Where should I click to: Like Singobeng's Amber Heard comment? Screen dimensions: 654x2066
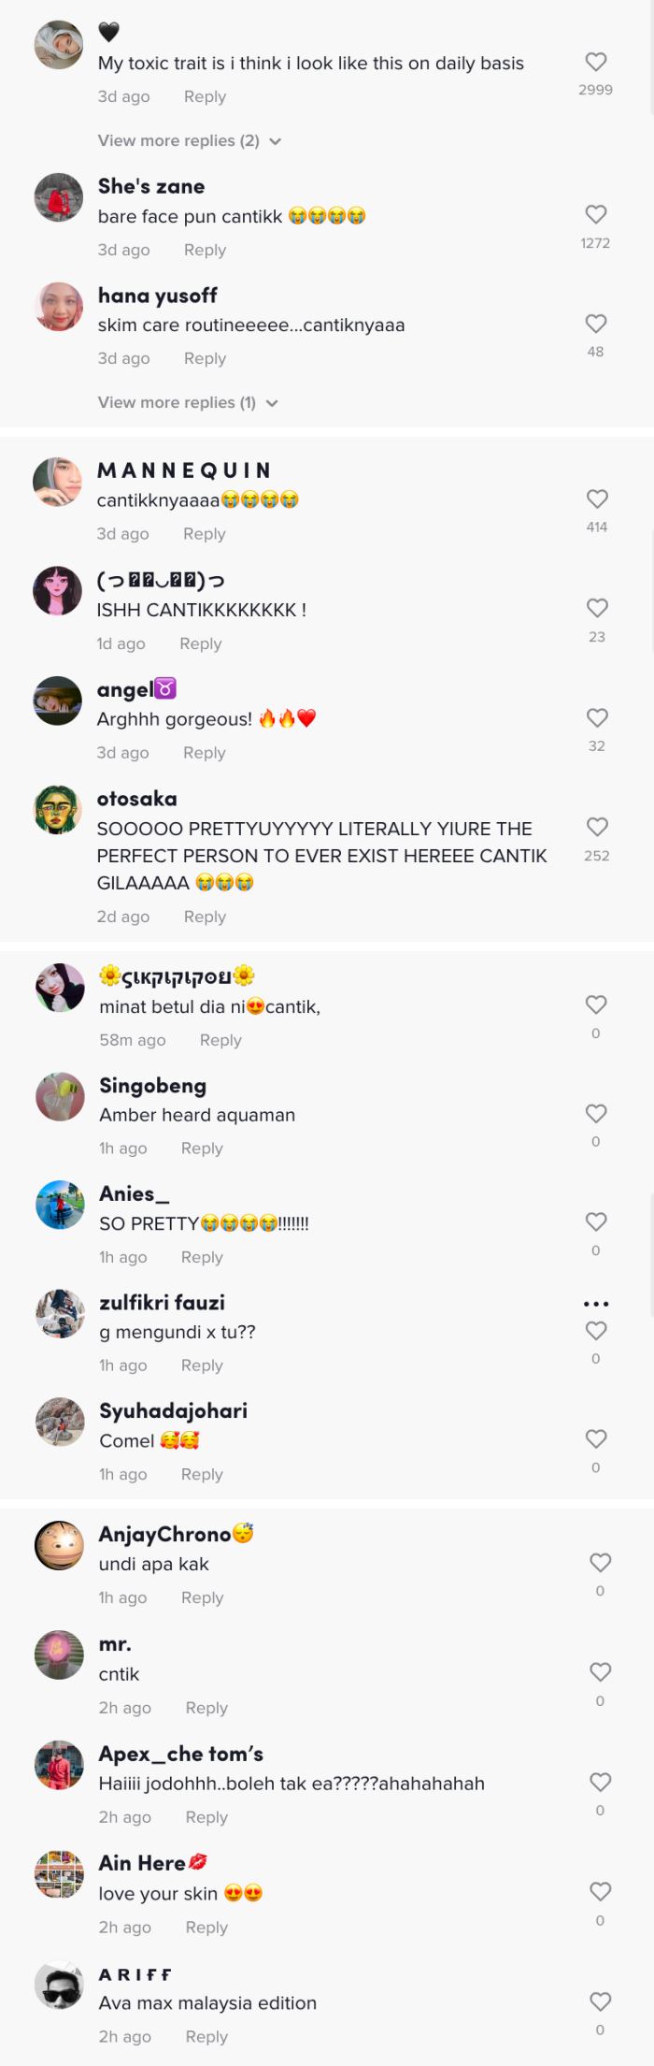596,1113
